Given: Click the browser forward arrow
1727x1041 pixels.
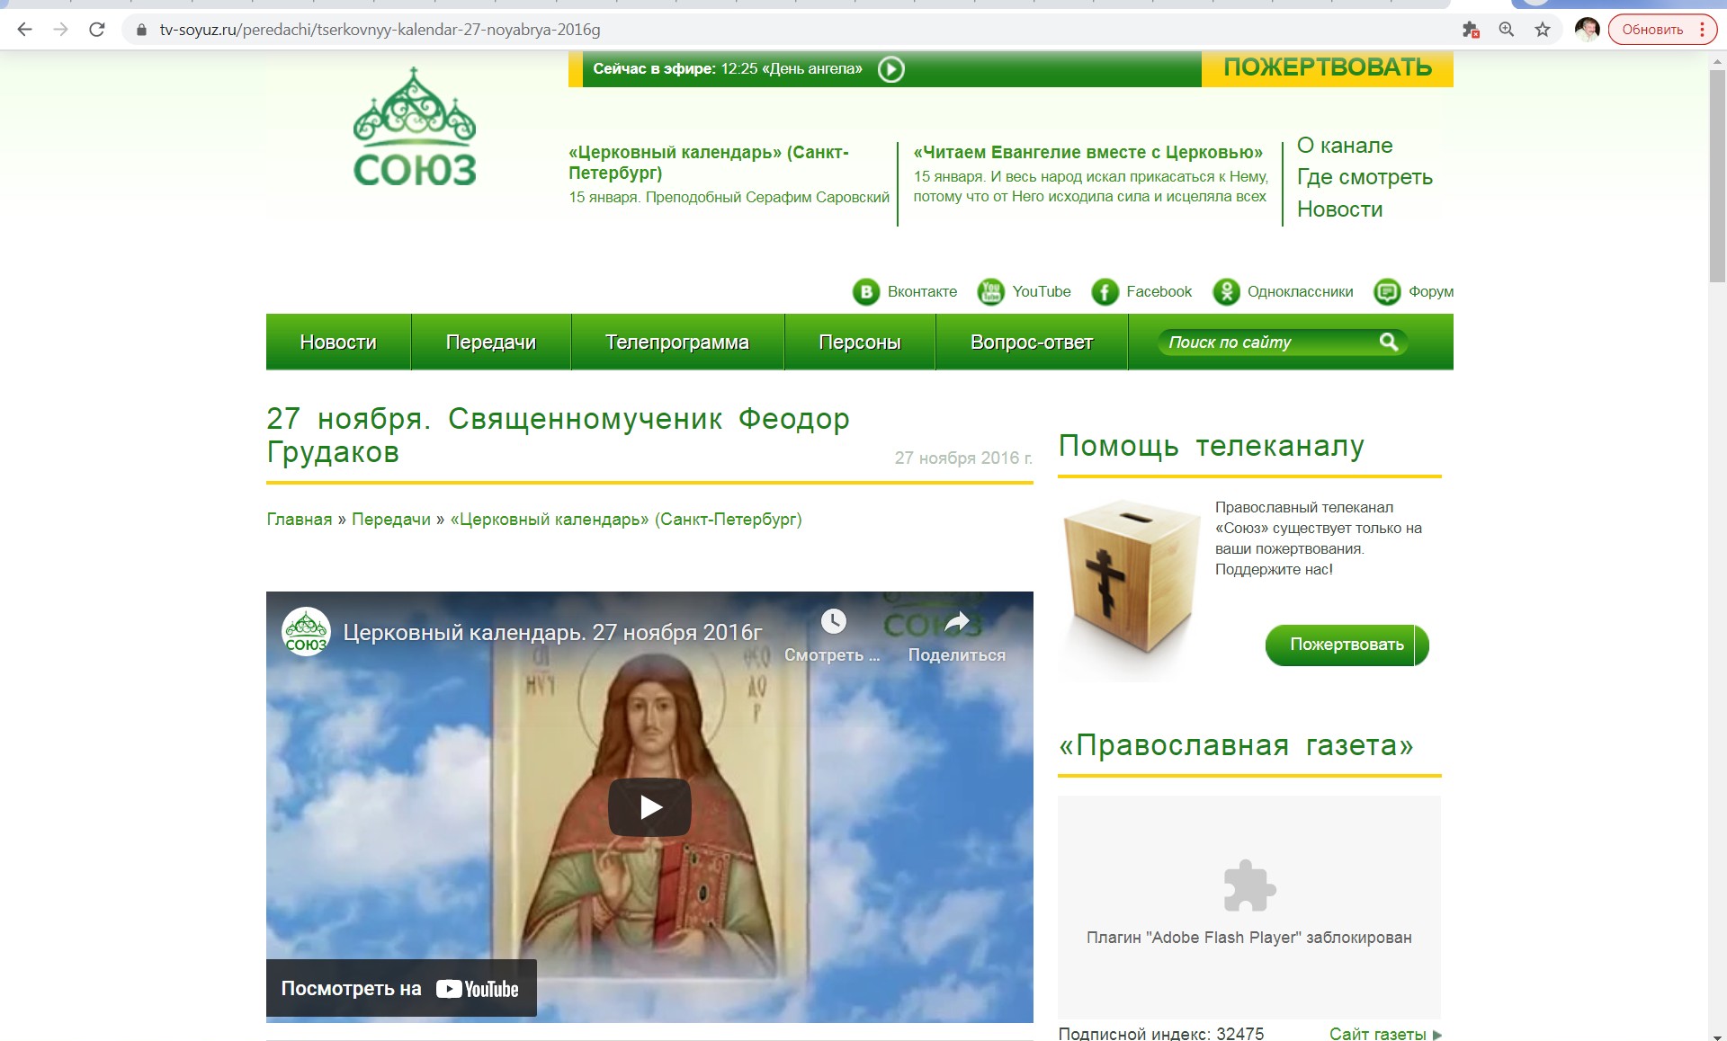Looking at the screenshot, I should click(x=60, y=30).
